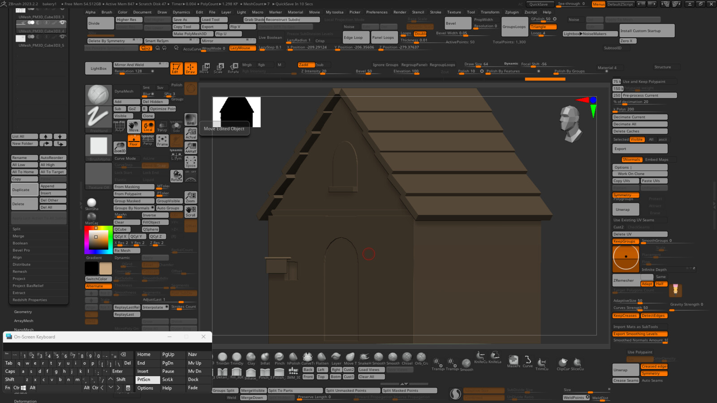
Task: Click the Options key on On-Screen Keyboard
Action: [147, 388]
